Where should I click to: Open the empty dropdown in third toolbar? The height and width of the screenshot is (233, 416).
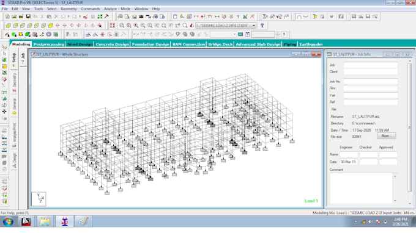point(223,34)
